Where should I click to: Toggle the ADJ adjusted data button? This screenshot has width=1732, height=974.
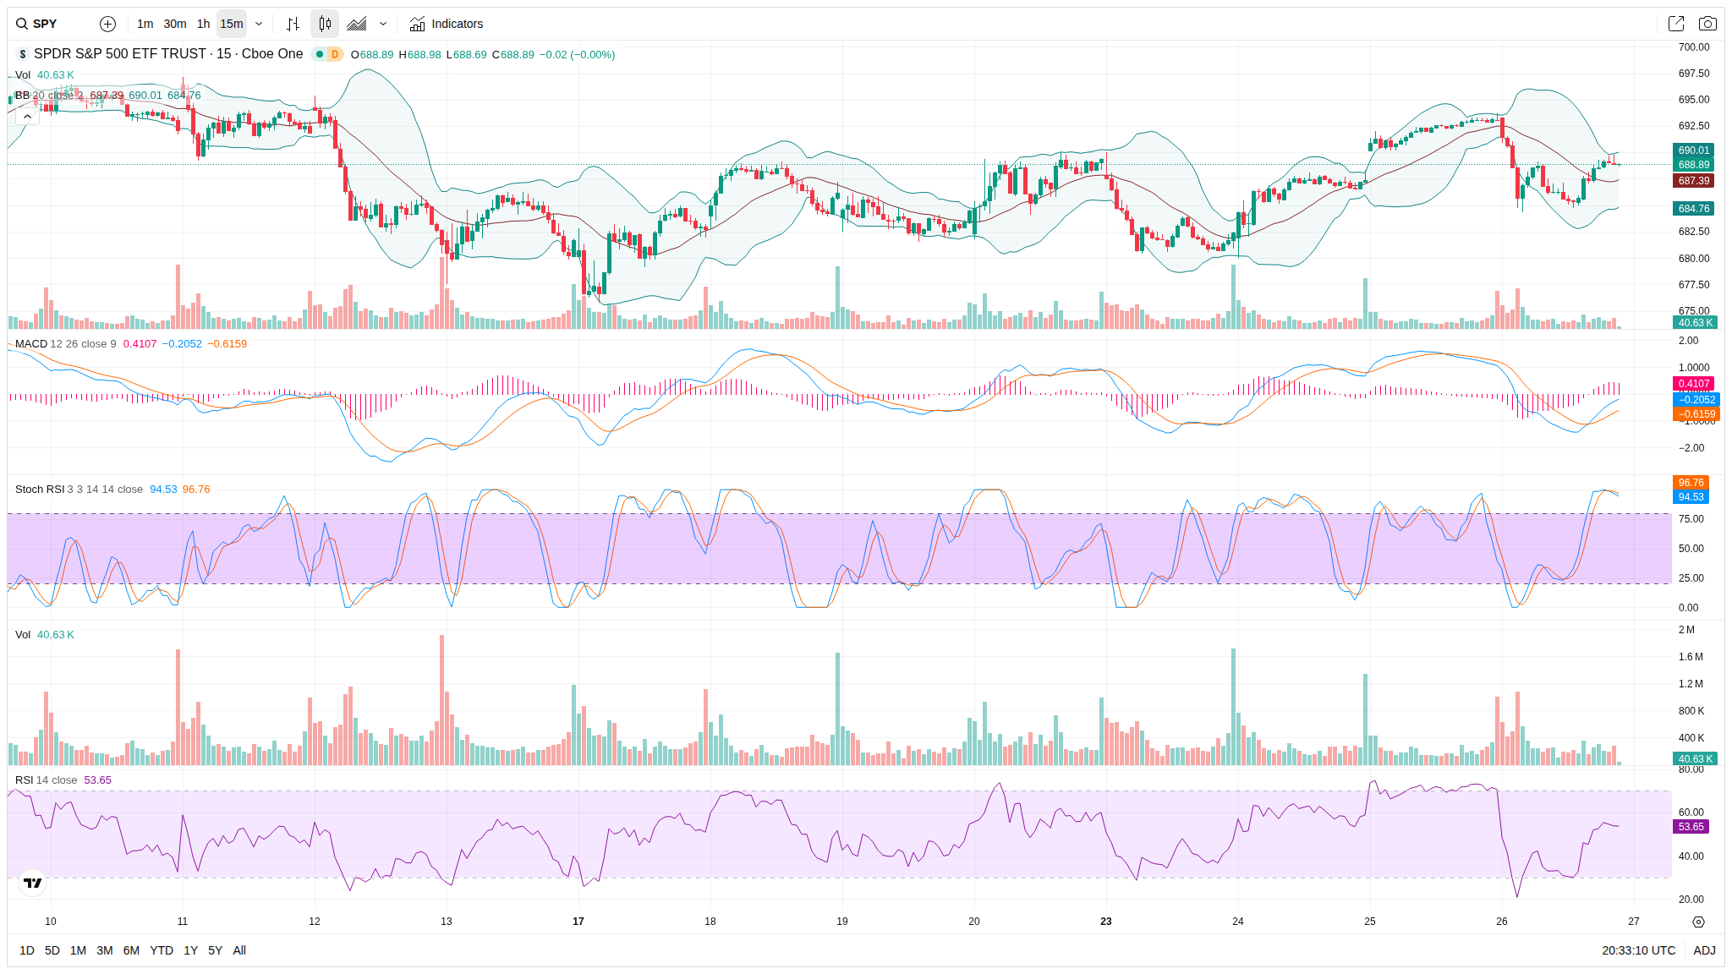(1704, 950)
